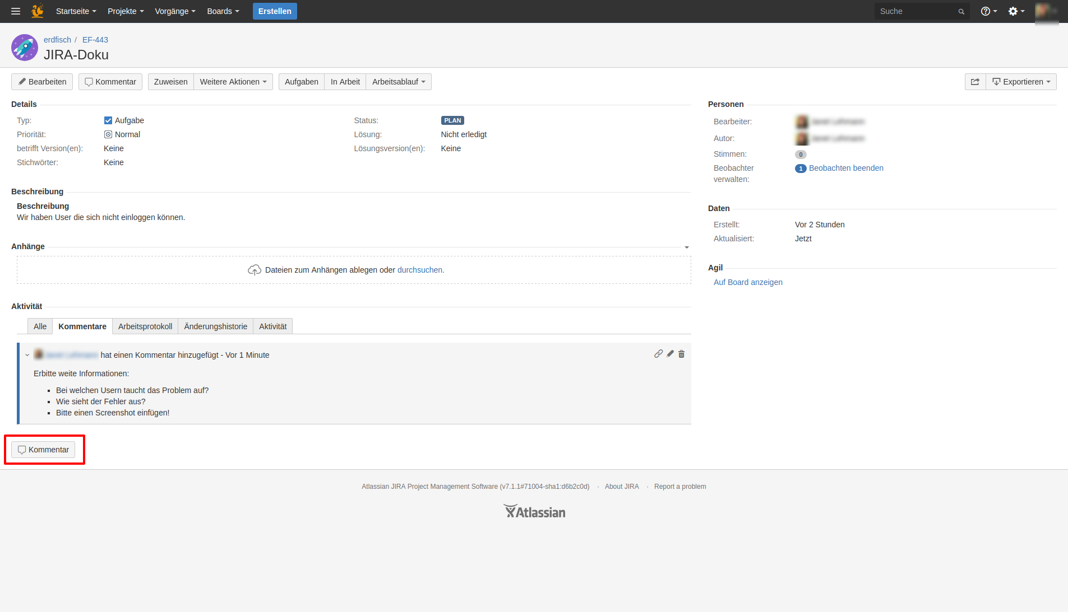
Task: Click the In Arbeit transition button
Action: click(x=345, y=82)
